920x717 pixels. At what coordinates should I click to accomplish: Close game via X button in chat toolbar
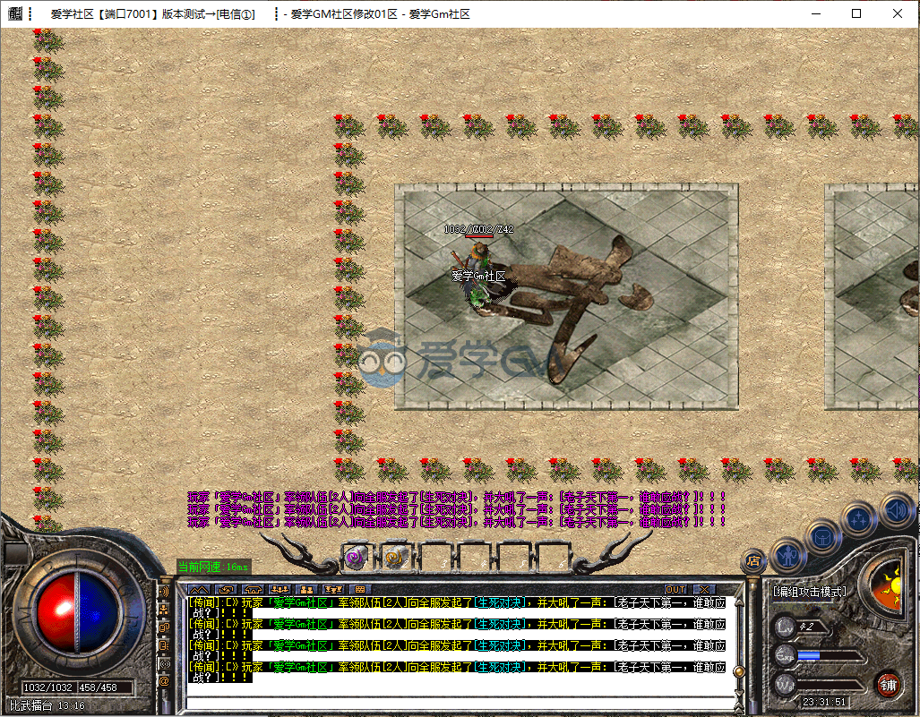[704, 589]
